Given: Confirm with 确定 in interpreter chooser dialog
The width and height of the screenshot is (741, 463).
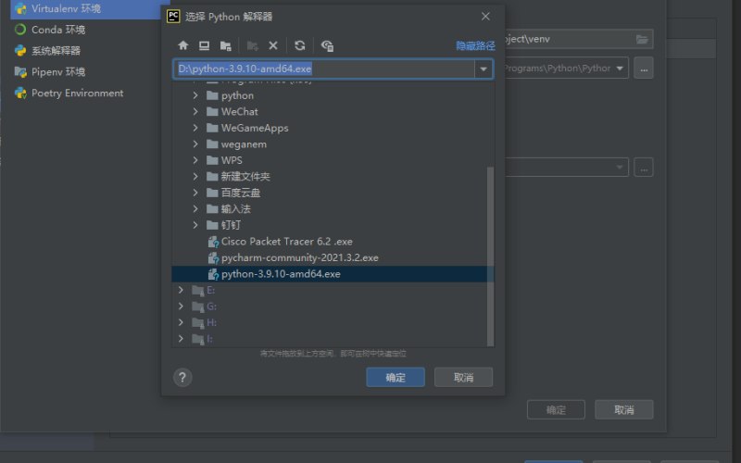Looking at the screenshot, I should (396, 377).
